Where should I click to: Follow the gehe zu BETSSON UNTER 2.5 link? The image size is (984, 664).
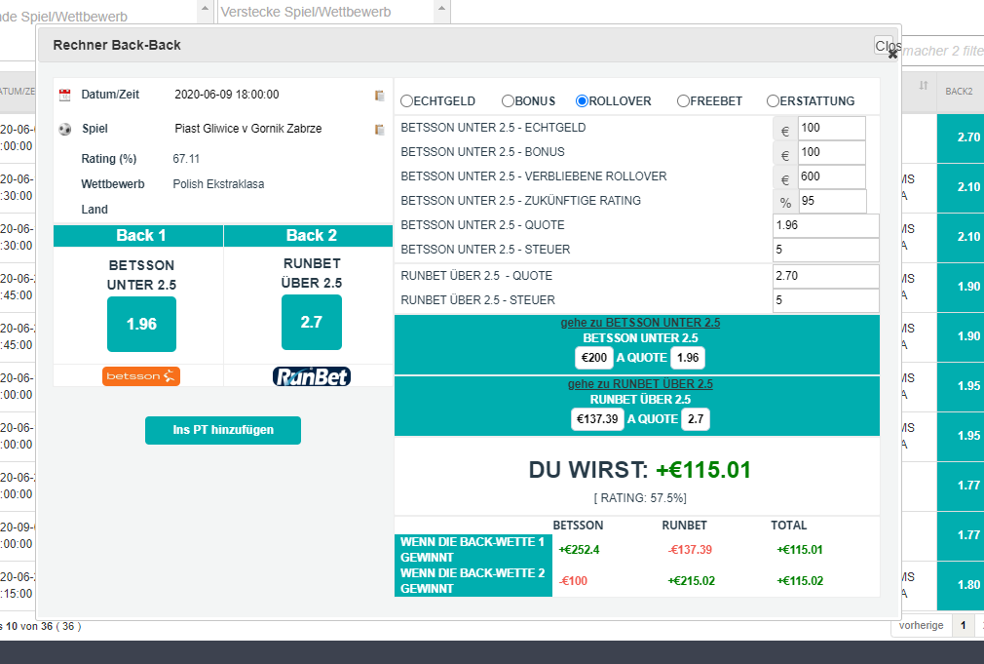pos(640,323)
